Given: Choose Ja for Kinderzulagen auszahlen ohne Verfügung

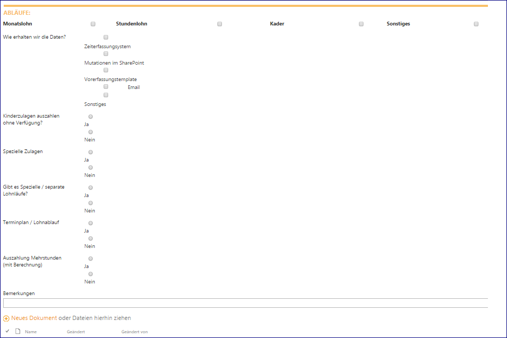Looking at the screenshot, I should [x=91, y=117].
